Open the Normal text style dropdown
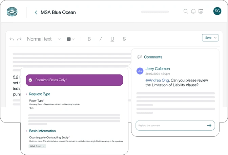This screenshot has height=155, width=228. (44, 39)
